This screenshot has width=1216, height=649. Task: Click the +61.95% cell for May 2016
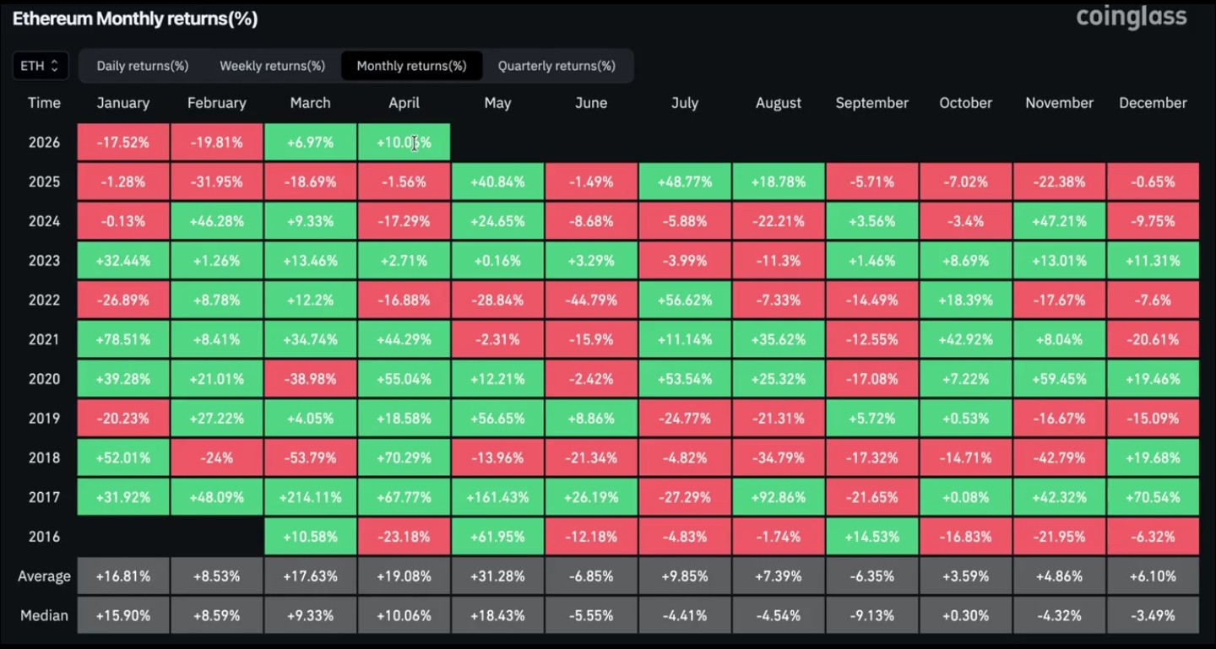(498, 537)
